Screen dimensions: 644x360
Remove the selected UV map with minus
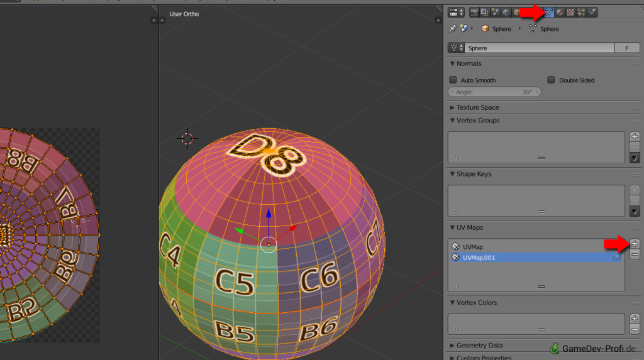point(635,254)
